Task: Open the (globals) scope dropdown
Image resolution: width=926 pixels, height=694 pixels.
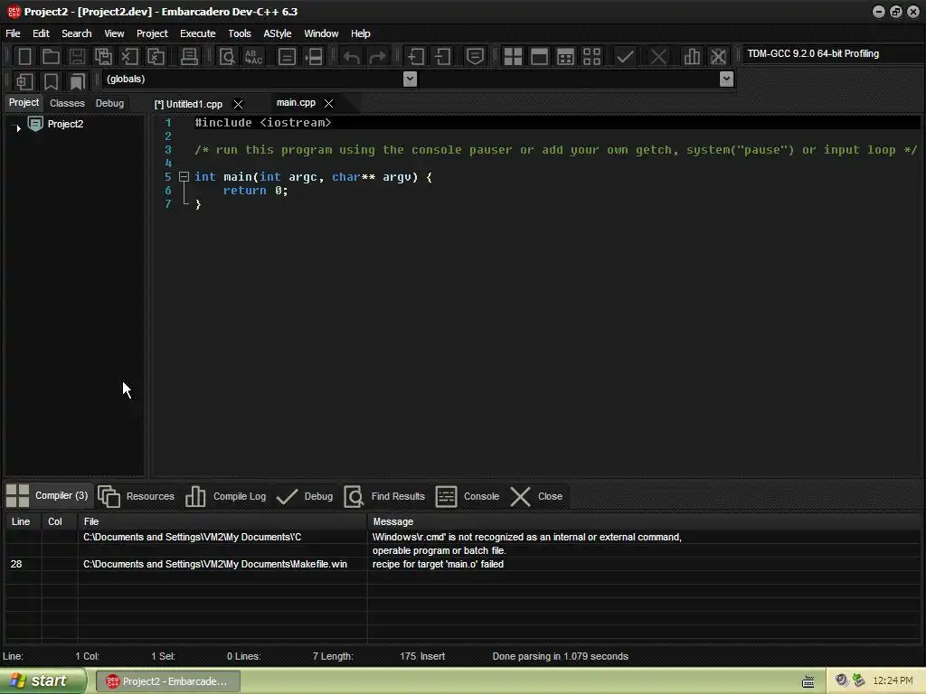Action: coord(410,80)
